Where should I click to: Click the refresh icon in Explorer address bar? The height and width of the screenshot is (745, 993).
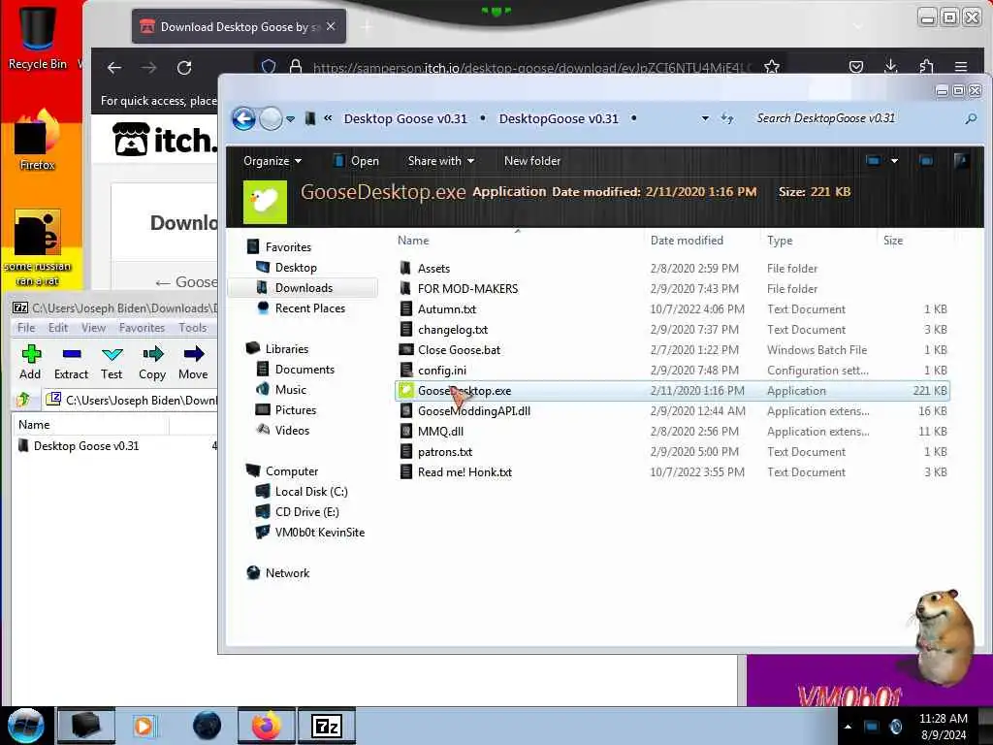[727, 118]
